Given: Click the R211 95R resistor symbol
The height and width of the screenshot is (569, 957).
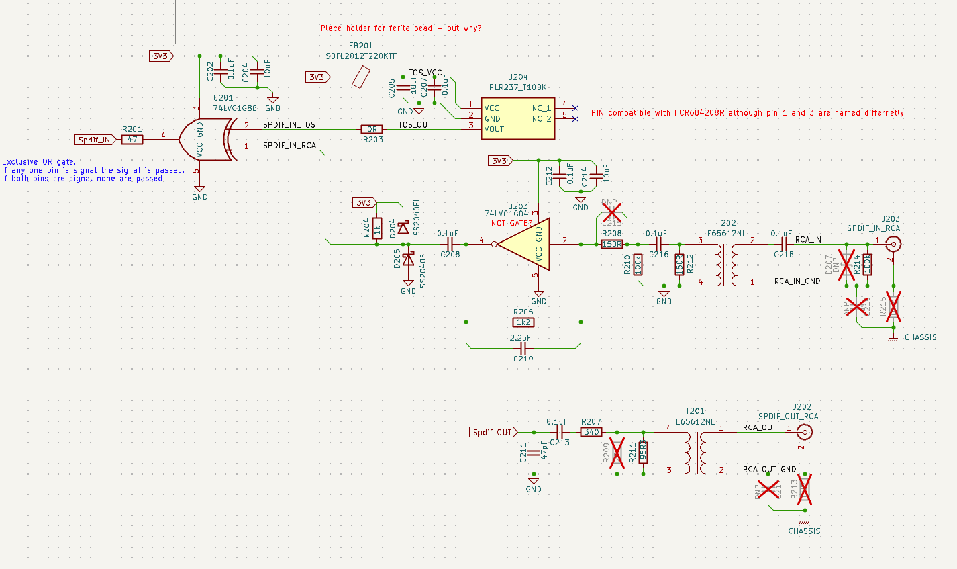Looking at the screenshot, I should 644,453.
